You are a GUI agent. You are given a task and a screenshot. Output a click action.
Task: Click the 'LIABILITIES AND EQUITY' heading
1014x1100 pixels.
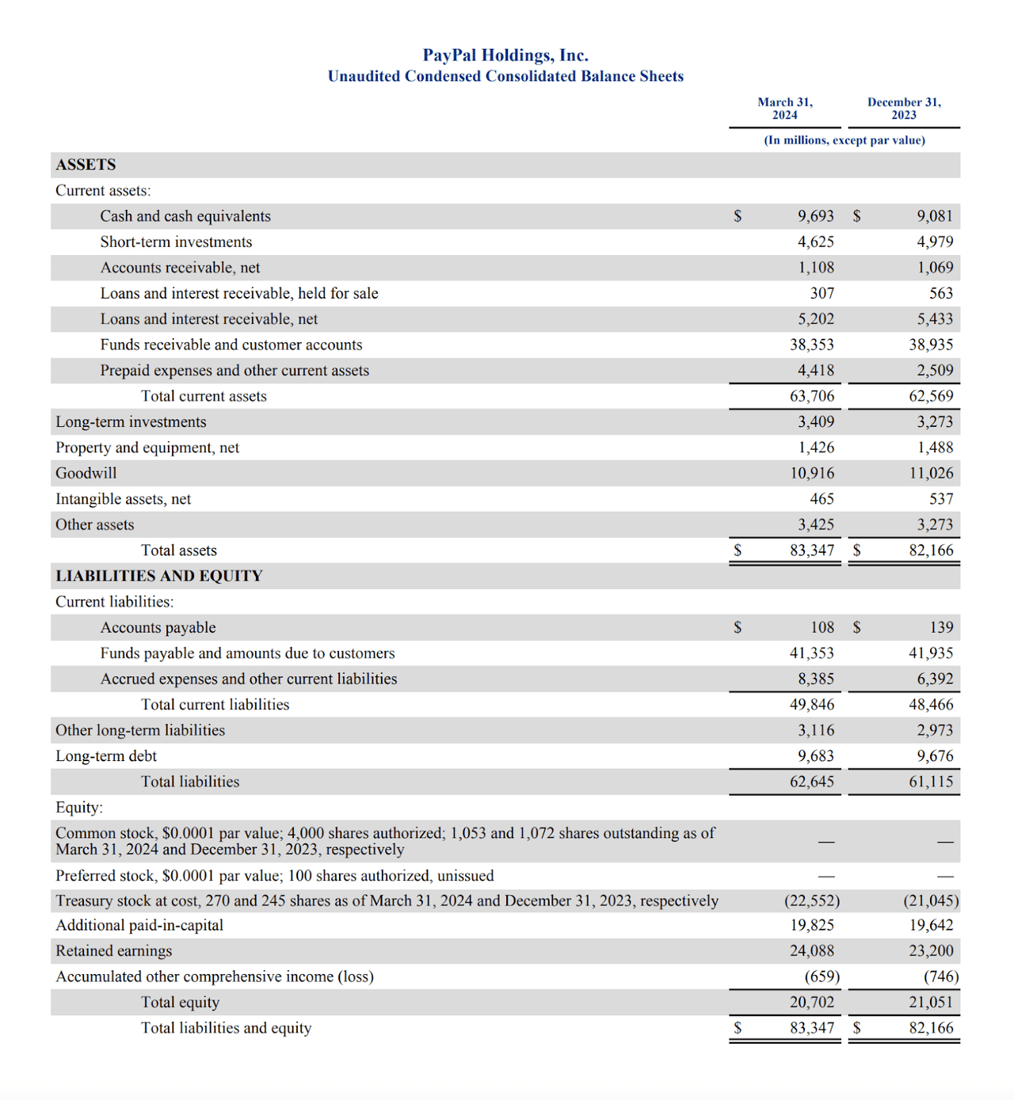[x=158, y=577]
